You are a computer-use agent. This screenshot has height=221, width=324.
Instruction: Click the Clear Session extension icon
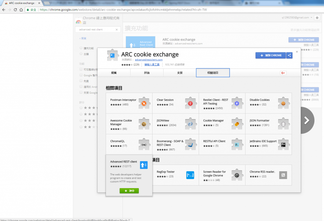[x=190, y=103]
